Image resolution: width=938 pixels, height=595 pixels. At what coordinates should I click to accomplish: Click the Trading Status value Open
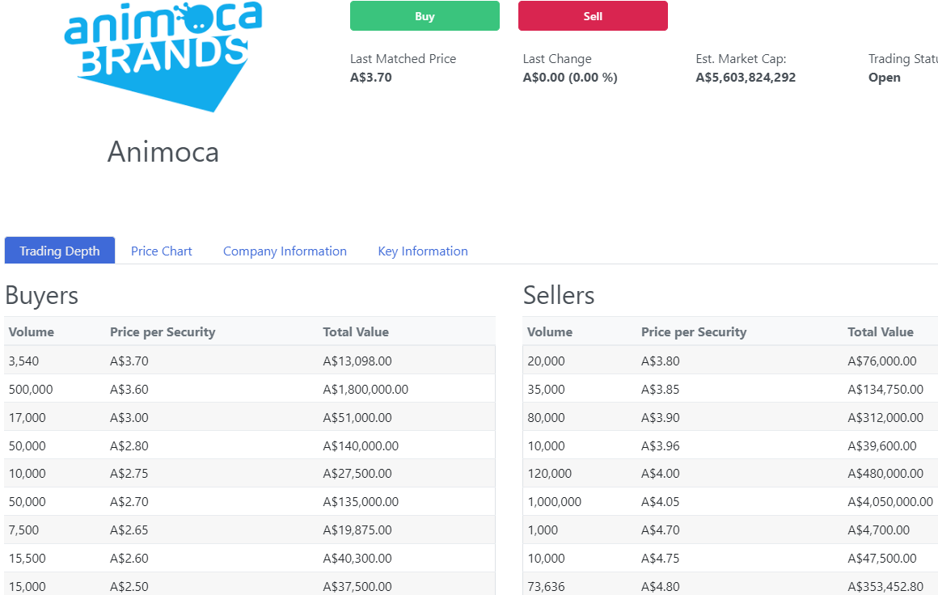(884, 77)
